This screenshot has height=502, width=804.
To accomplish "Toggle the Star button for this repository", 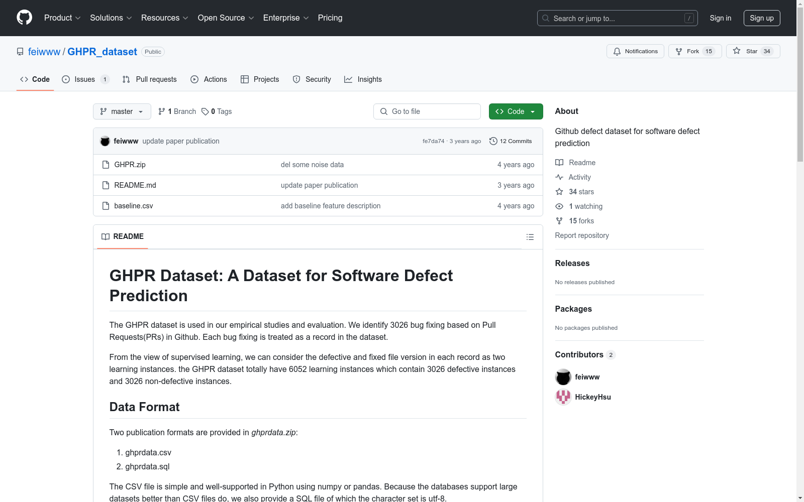I will point(752,51).
